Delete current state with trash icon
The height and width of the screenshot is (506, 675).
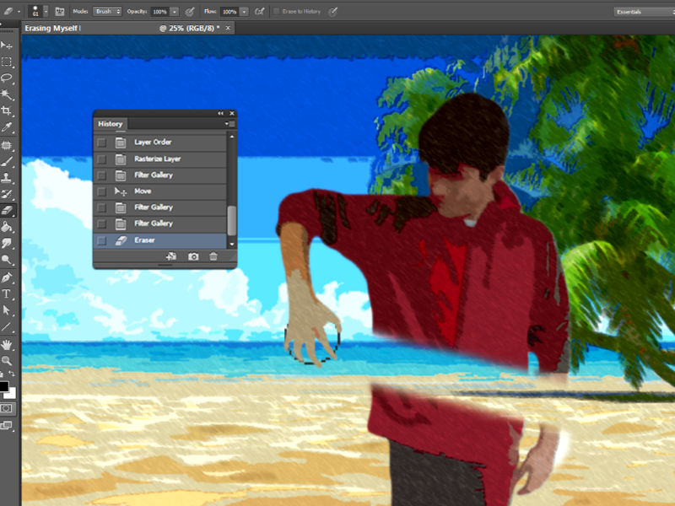(213, 256)
